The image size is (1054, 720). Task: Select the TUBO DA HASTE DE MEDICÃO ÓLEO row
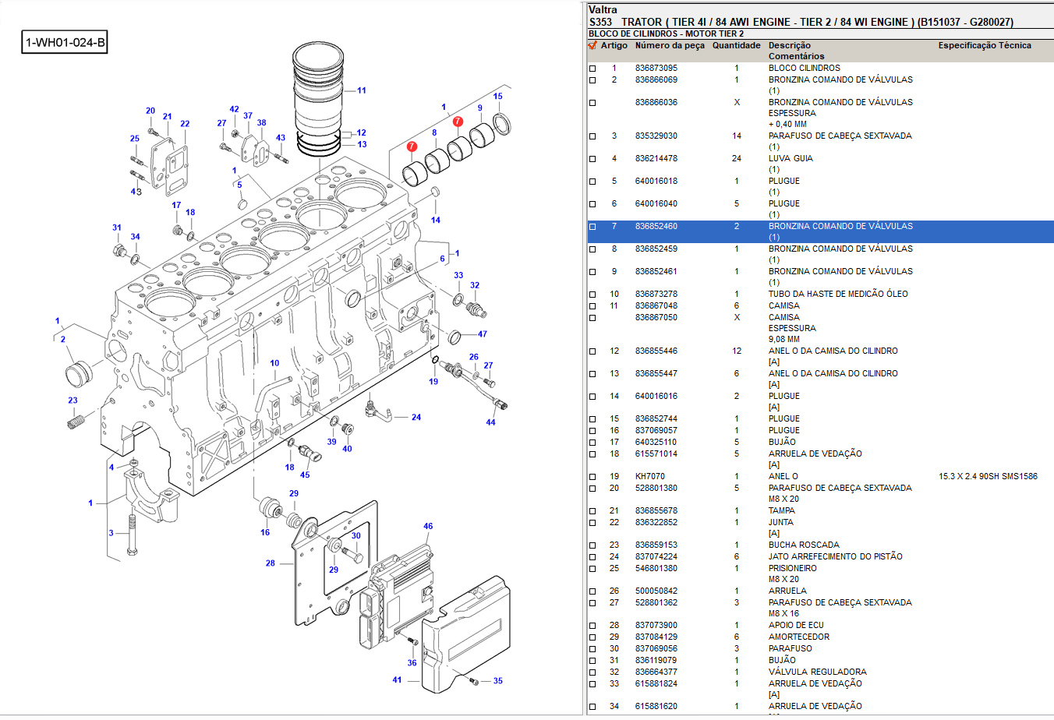point(837,294)
